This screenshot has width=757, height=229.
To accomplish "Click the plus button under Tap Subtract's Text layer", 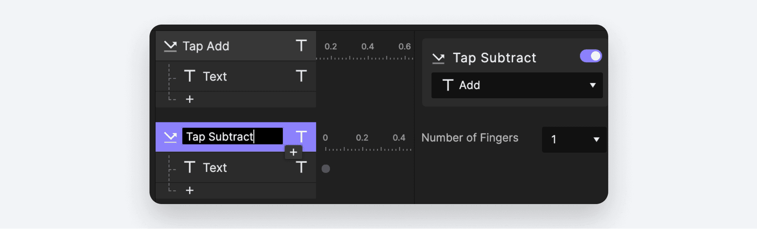I will point(189,190).
